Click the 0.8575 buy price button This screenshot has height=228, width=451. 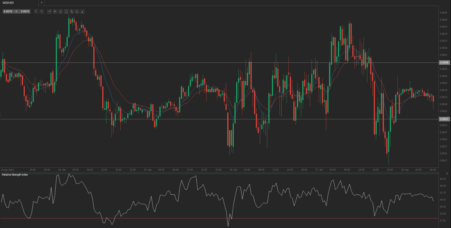[x=25, y=12]
